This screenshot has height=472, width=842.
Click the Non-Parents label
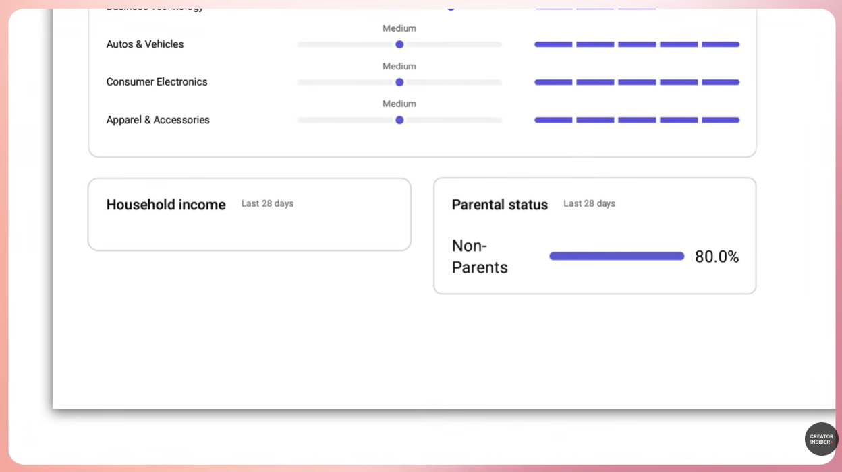(x=480, y=257)
